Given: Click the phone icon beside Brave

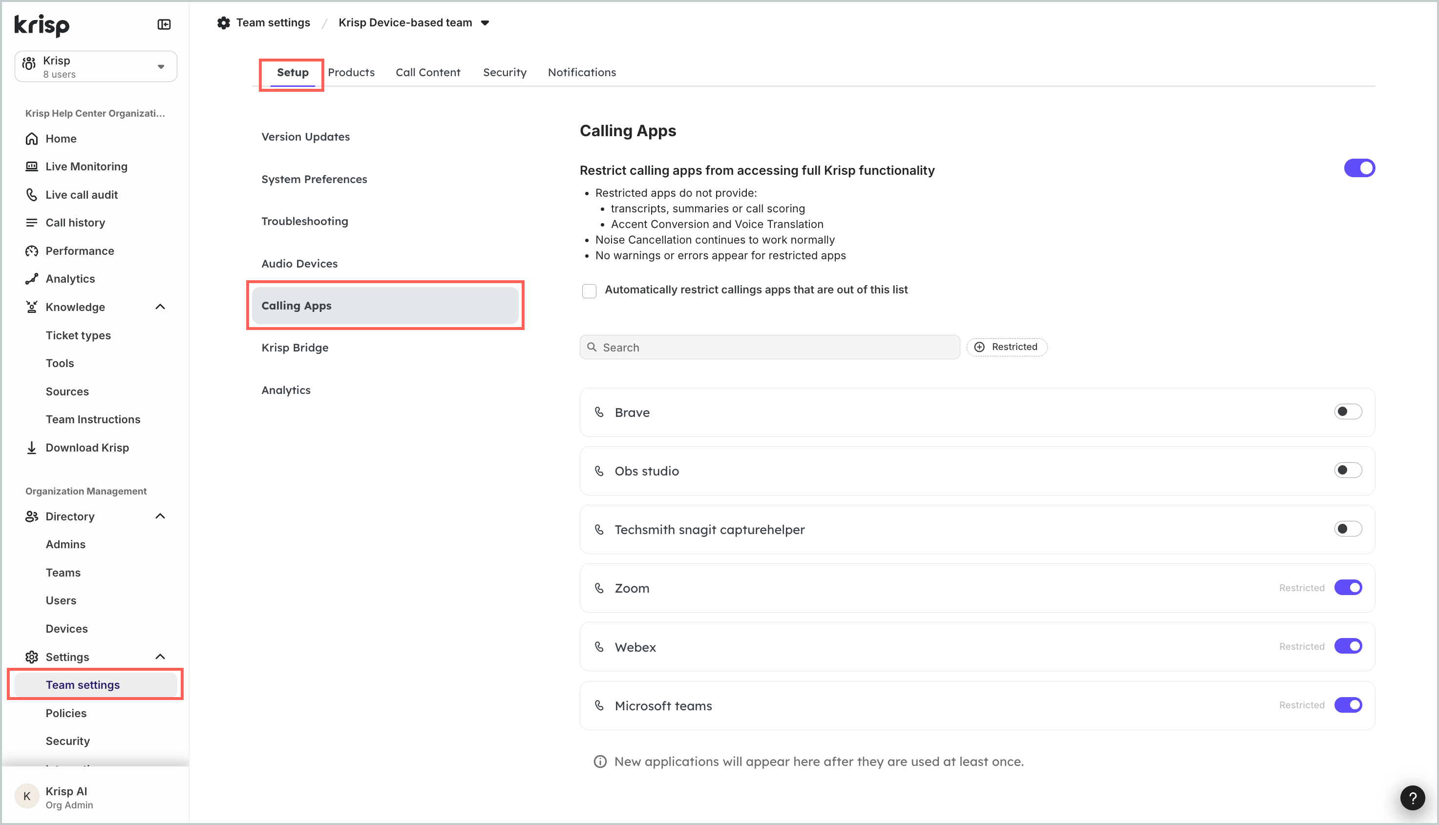Looking at the screenshot, I should (x=599, y=412).
